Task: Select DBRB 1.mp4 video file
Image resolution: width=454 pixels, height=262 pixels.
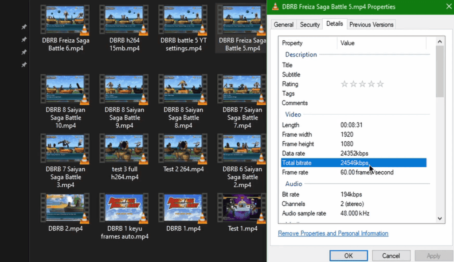Action: click(x=184, y=213)
